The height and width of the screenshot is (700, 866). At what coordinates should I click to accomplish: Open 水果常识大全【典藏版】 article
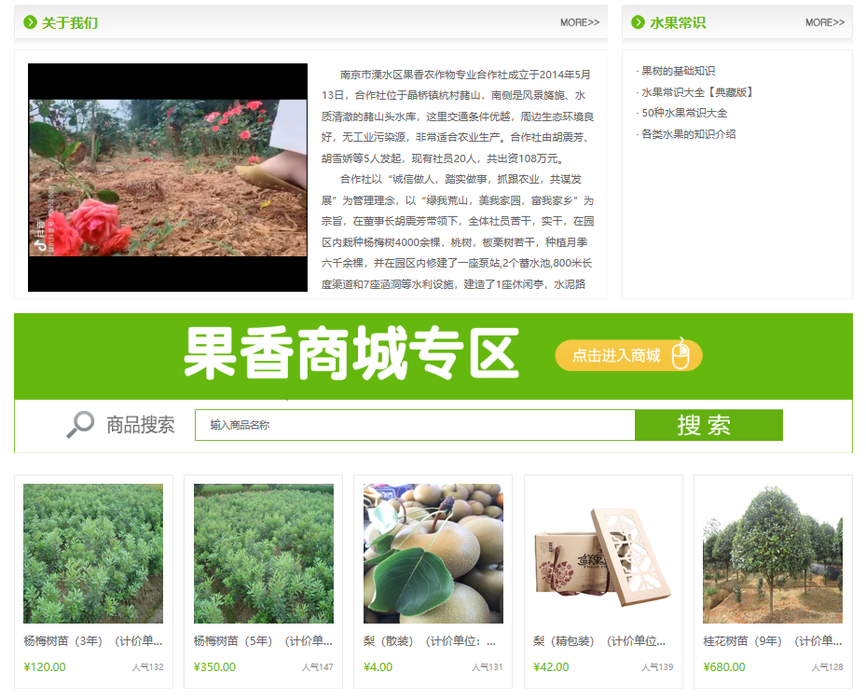(696, 92)
